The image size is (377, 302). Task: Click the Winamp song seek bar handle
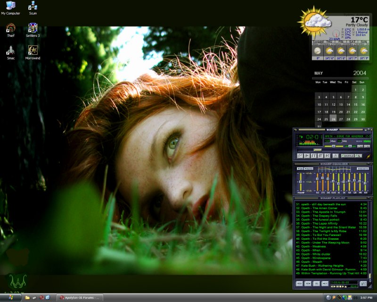[x=318, y=150]
